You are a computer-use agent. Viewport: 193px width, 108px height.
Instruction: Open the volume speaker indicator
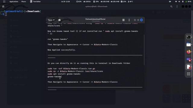(x=179, y=1)
